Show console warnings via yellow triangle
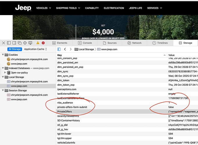The height and width of the screenshot is (145, 198). pos(38,43)
